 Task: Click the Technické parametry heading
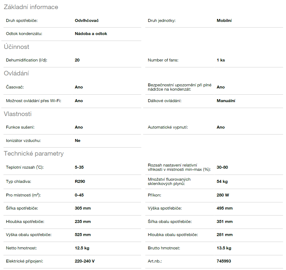pyautogui.click(x=34, y=154)
